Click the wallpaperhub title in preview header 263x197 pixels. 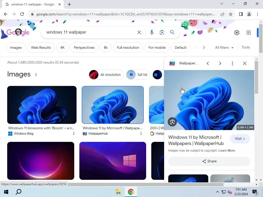click(189, 63)
